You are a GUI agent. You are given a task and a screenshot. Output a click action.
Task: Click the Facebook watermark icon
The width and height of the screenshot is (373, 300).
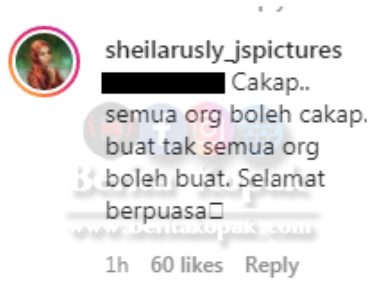point(163,130)
